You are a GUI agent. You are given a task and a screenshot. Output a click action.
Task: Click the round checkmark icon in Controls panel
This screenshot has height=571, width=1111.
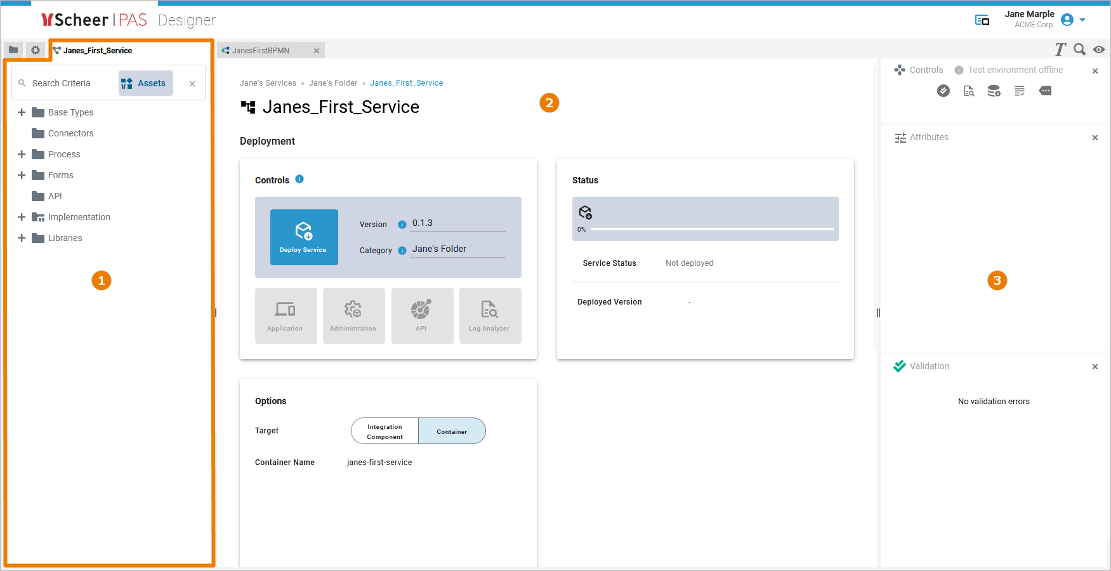point(943,91)
